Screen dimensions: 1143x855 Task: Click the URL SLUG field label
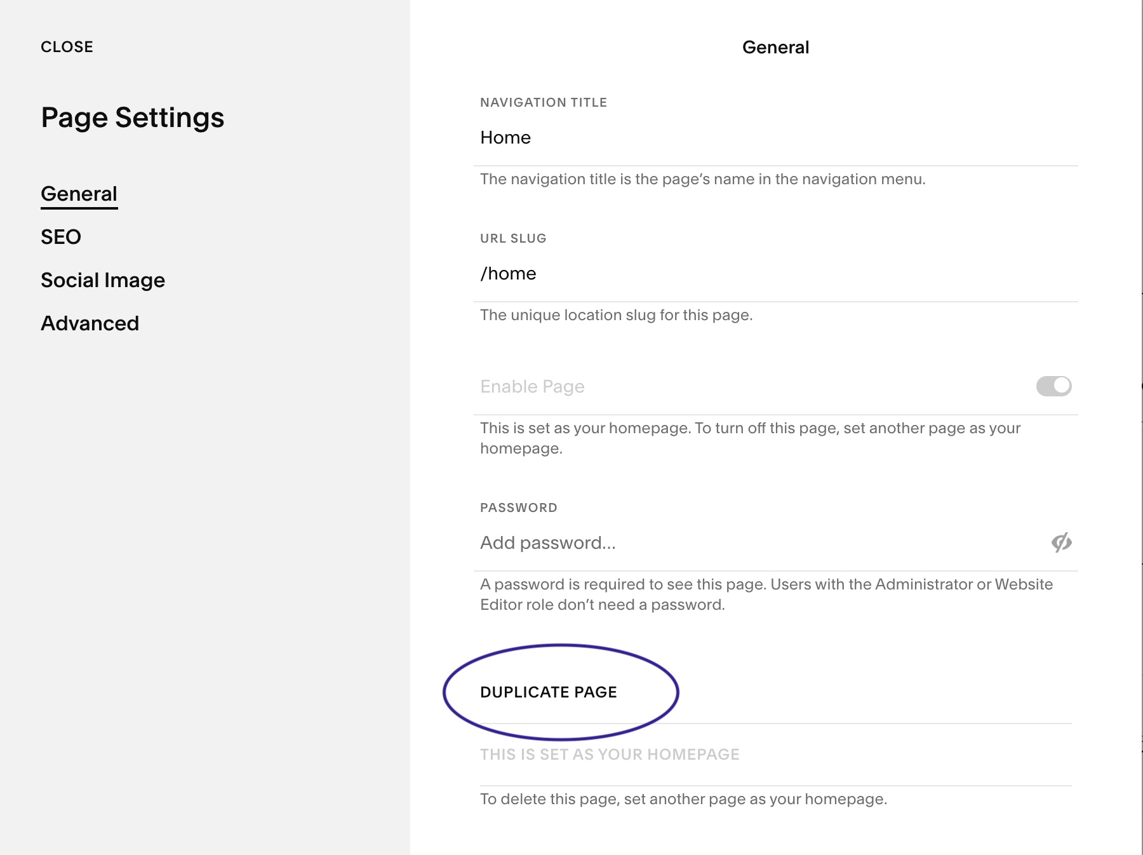click(513, 238)
